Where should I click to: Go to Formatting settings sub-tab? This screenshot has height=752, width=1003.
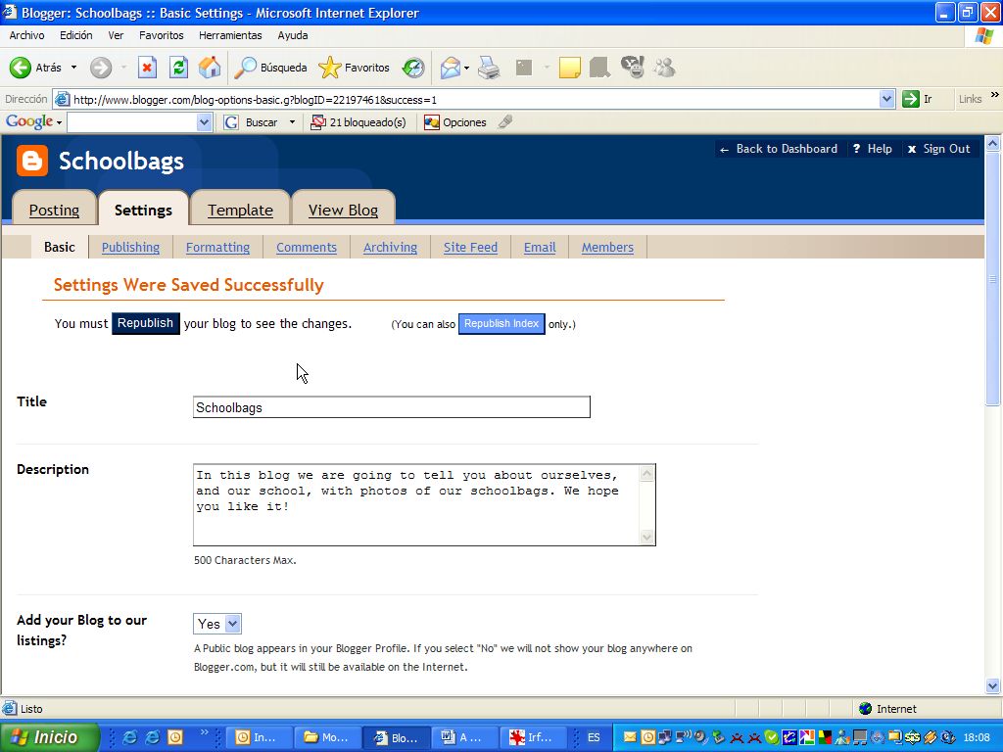218,248
